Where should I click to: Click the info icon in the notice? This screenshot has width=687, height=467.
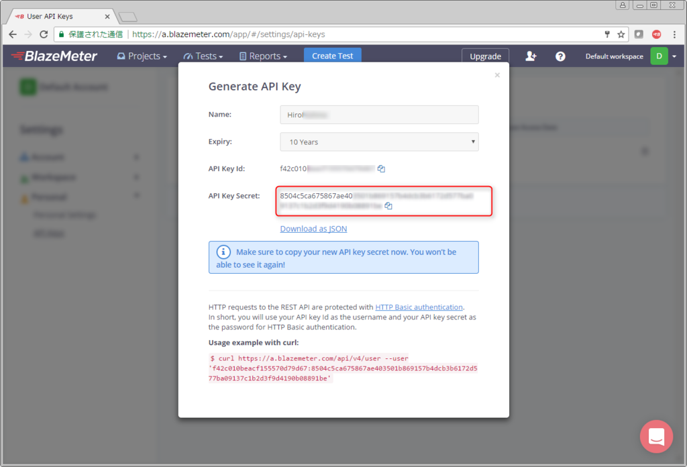[x=223, y=252]
